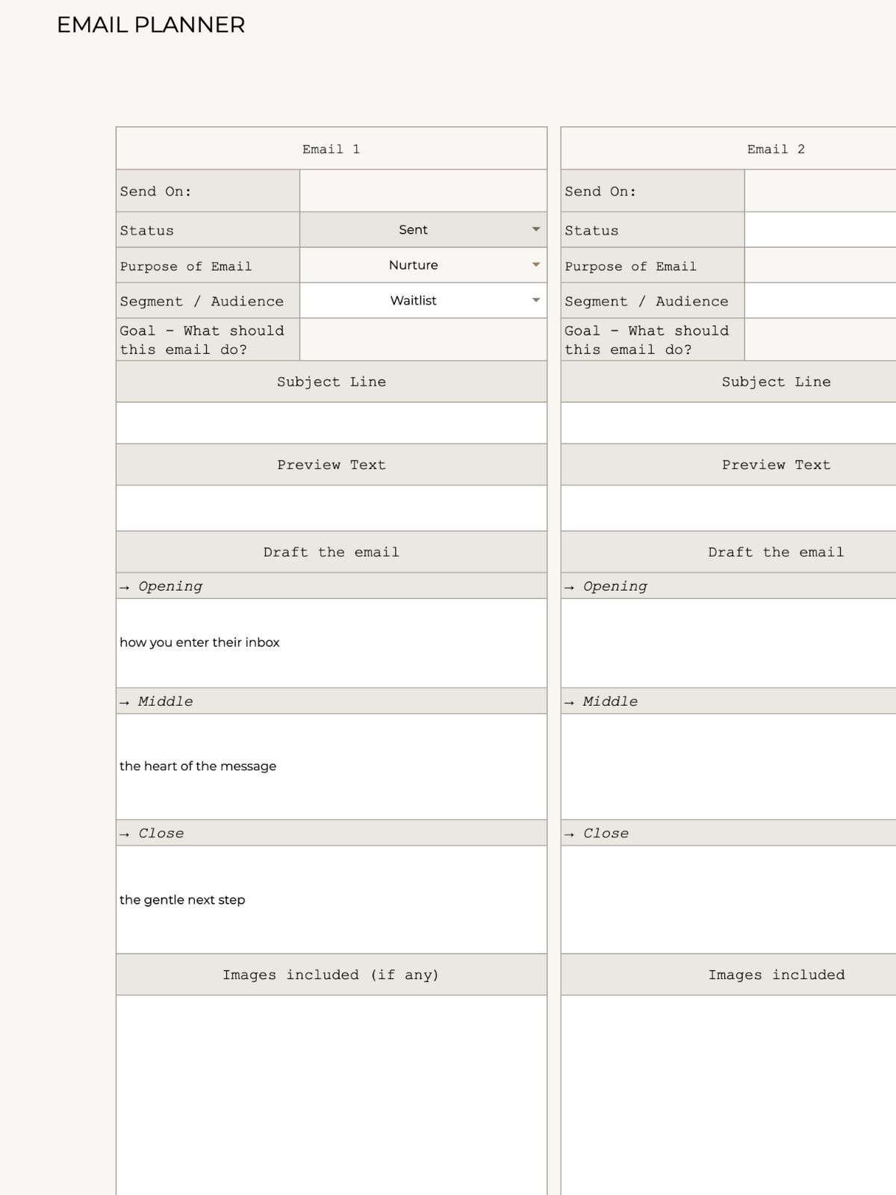The image size is (896, 1195).
Task: Click the Middle cell with heart message text
Action: tap(332, 766)
